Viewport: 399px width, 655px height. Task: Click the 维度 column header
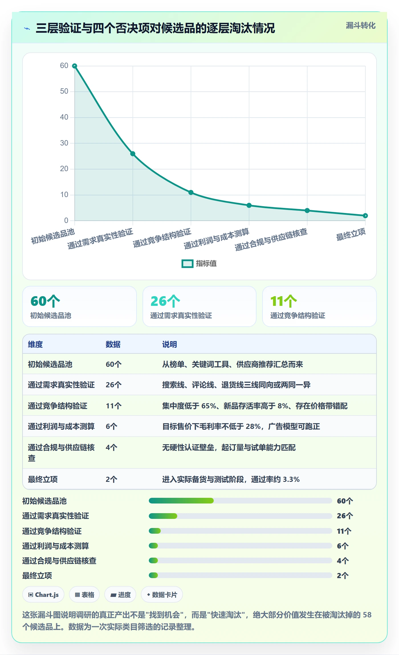coord(35,344)
